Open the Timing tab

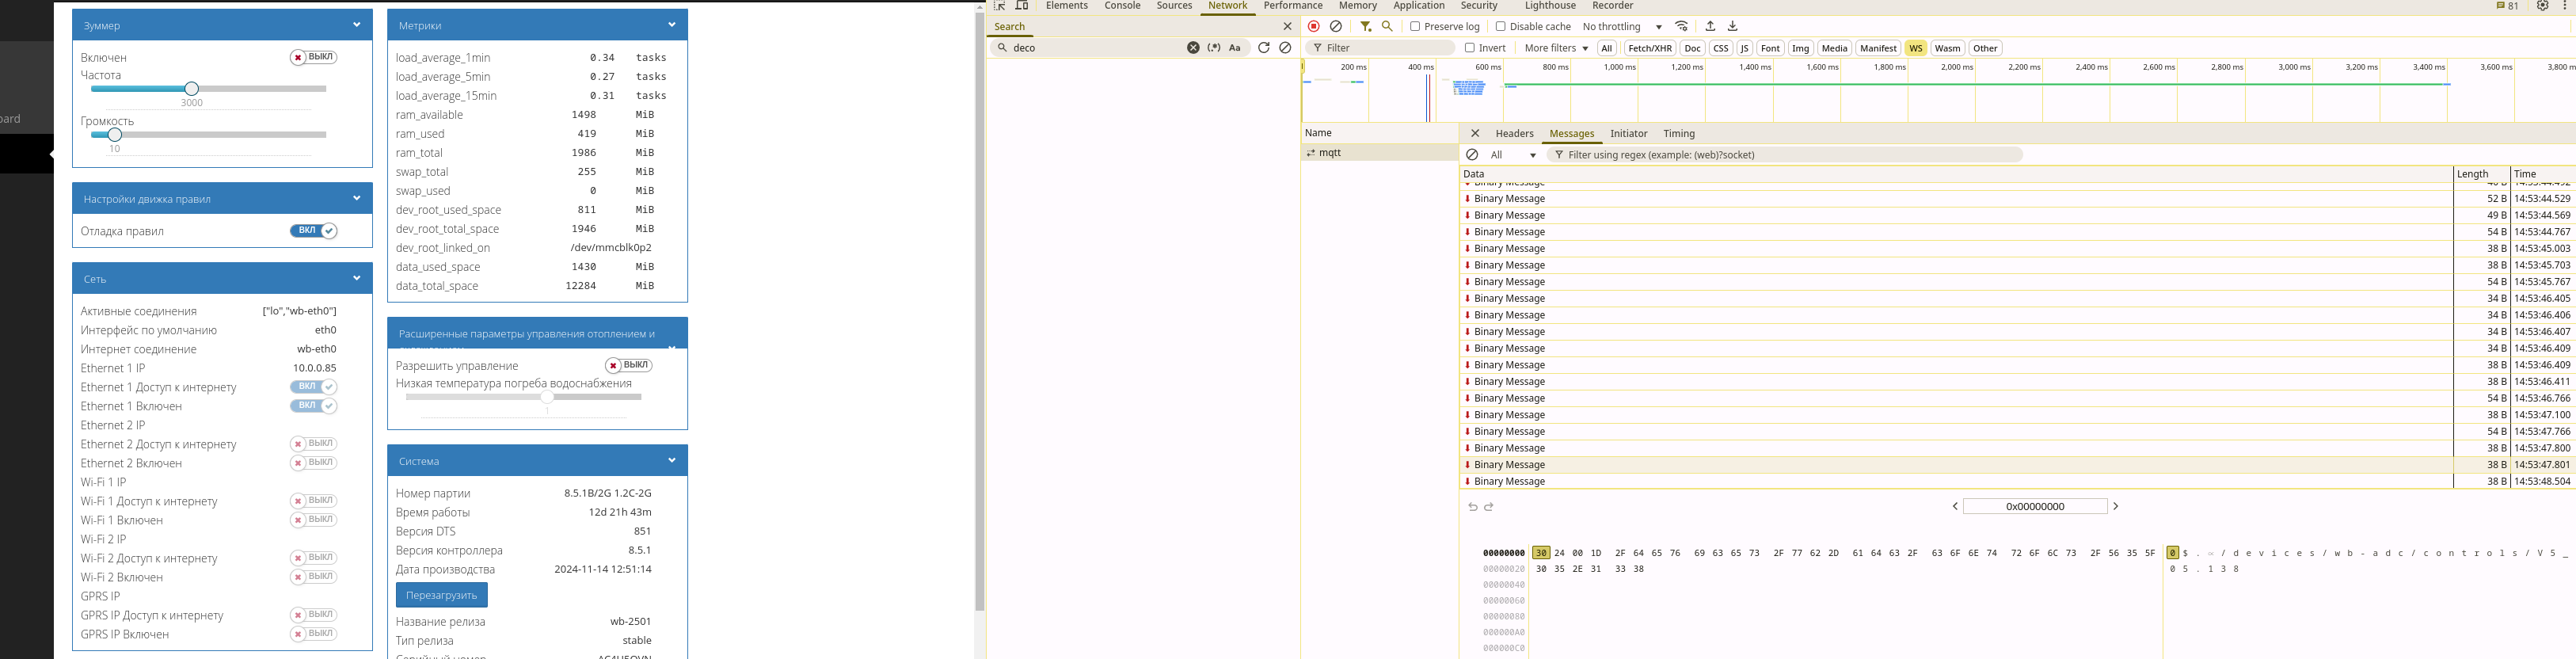1678,133
